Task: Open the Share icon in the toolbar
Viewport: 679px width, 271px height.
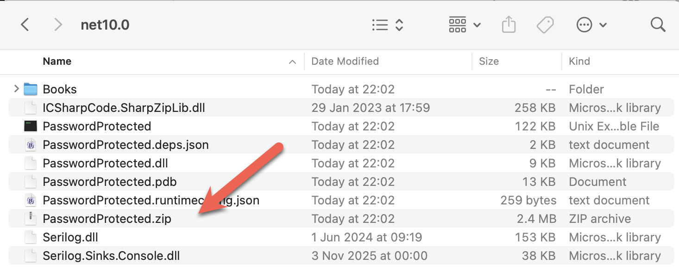Action: (x=509, y=25)
